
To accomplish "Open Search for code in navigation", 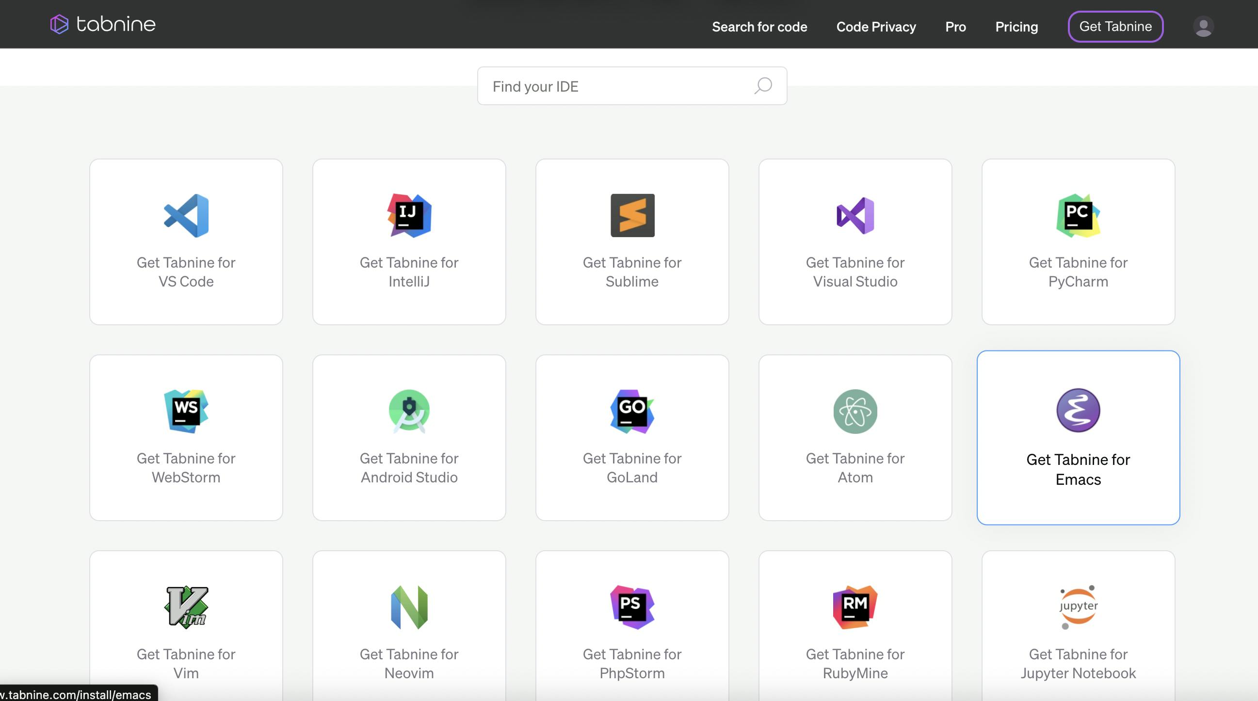I will tap(759, 27).
